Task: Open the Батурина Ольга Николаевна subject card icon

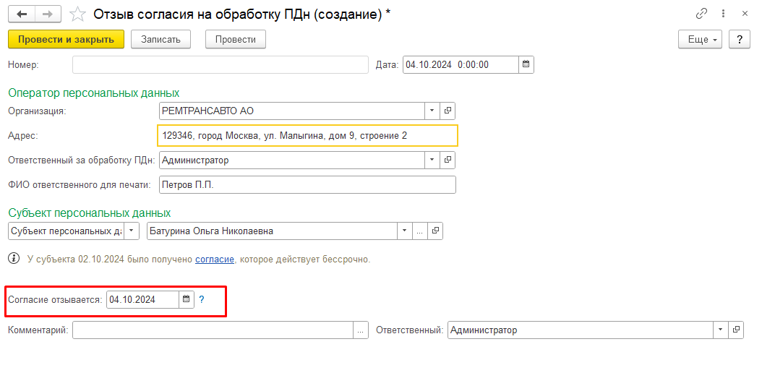Action: click(x=434, y=231)
